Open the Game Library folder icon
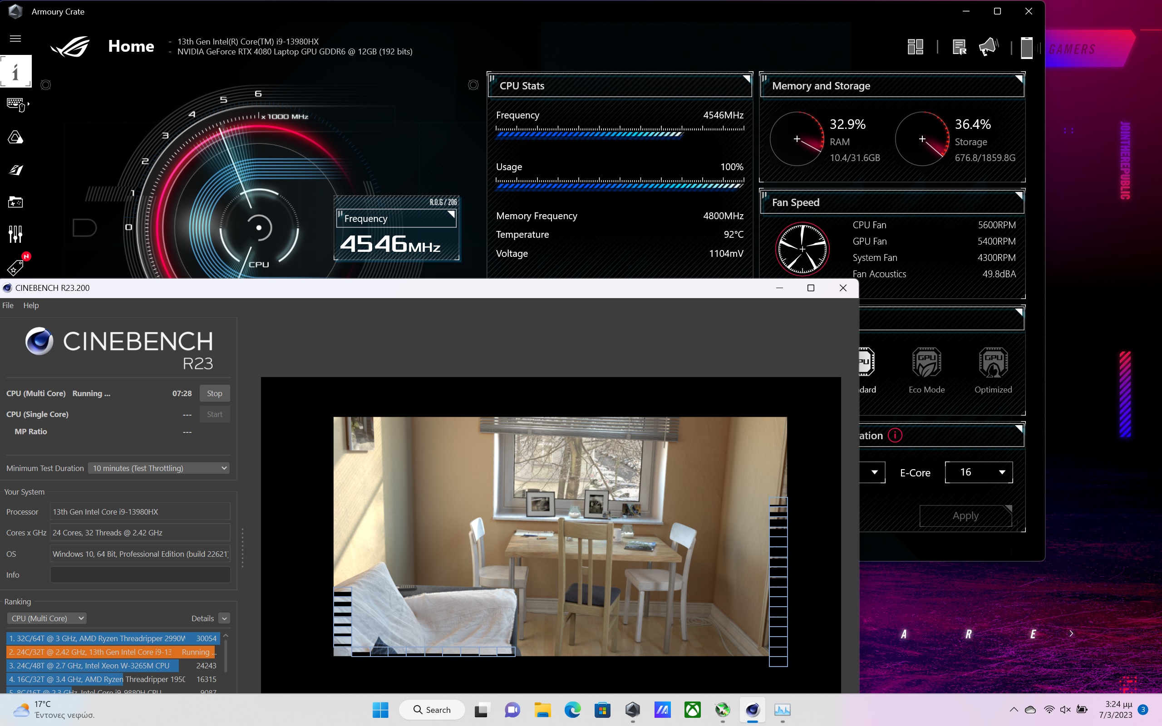 15,202
